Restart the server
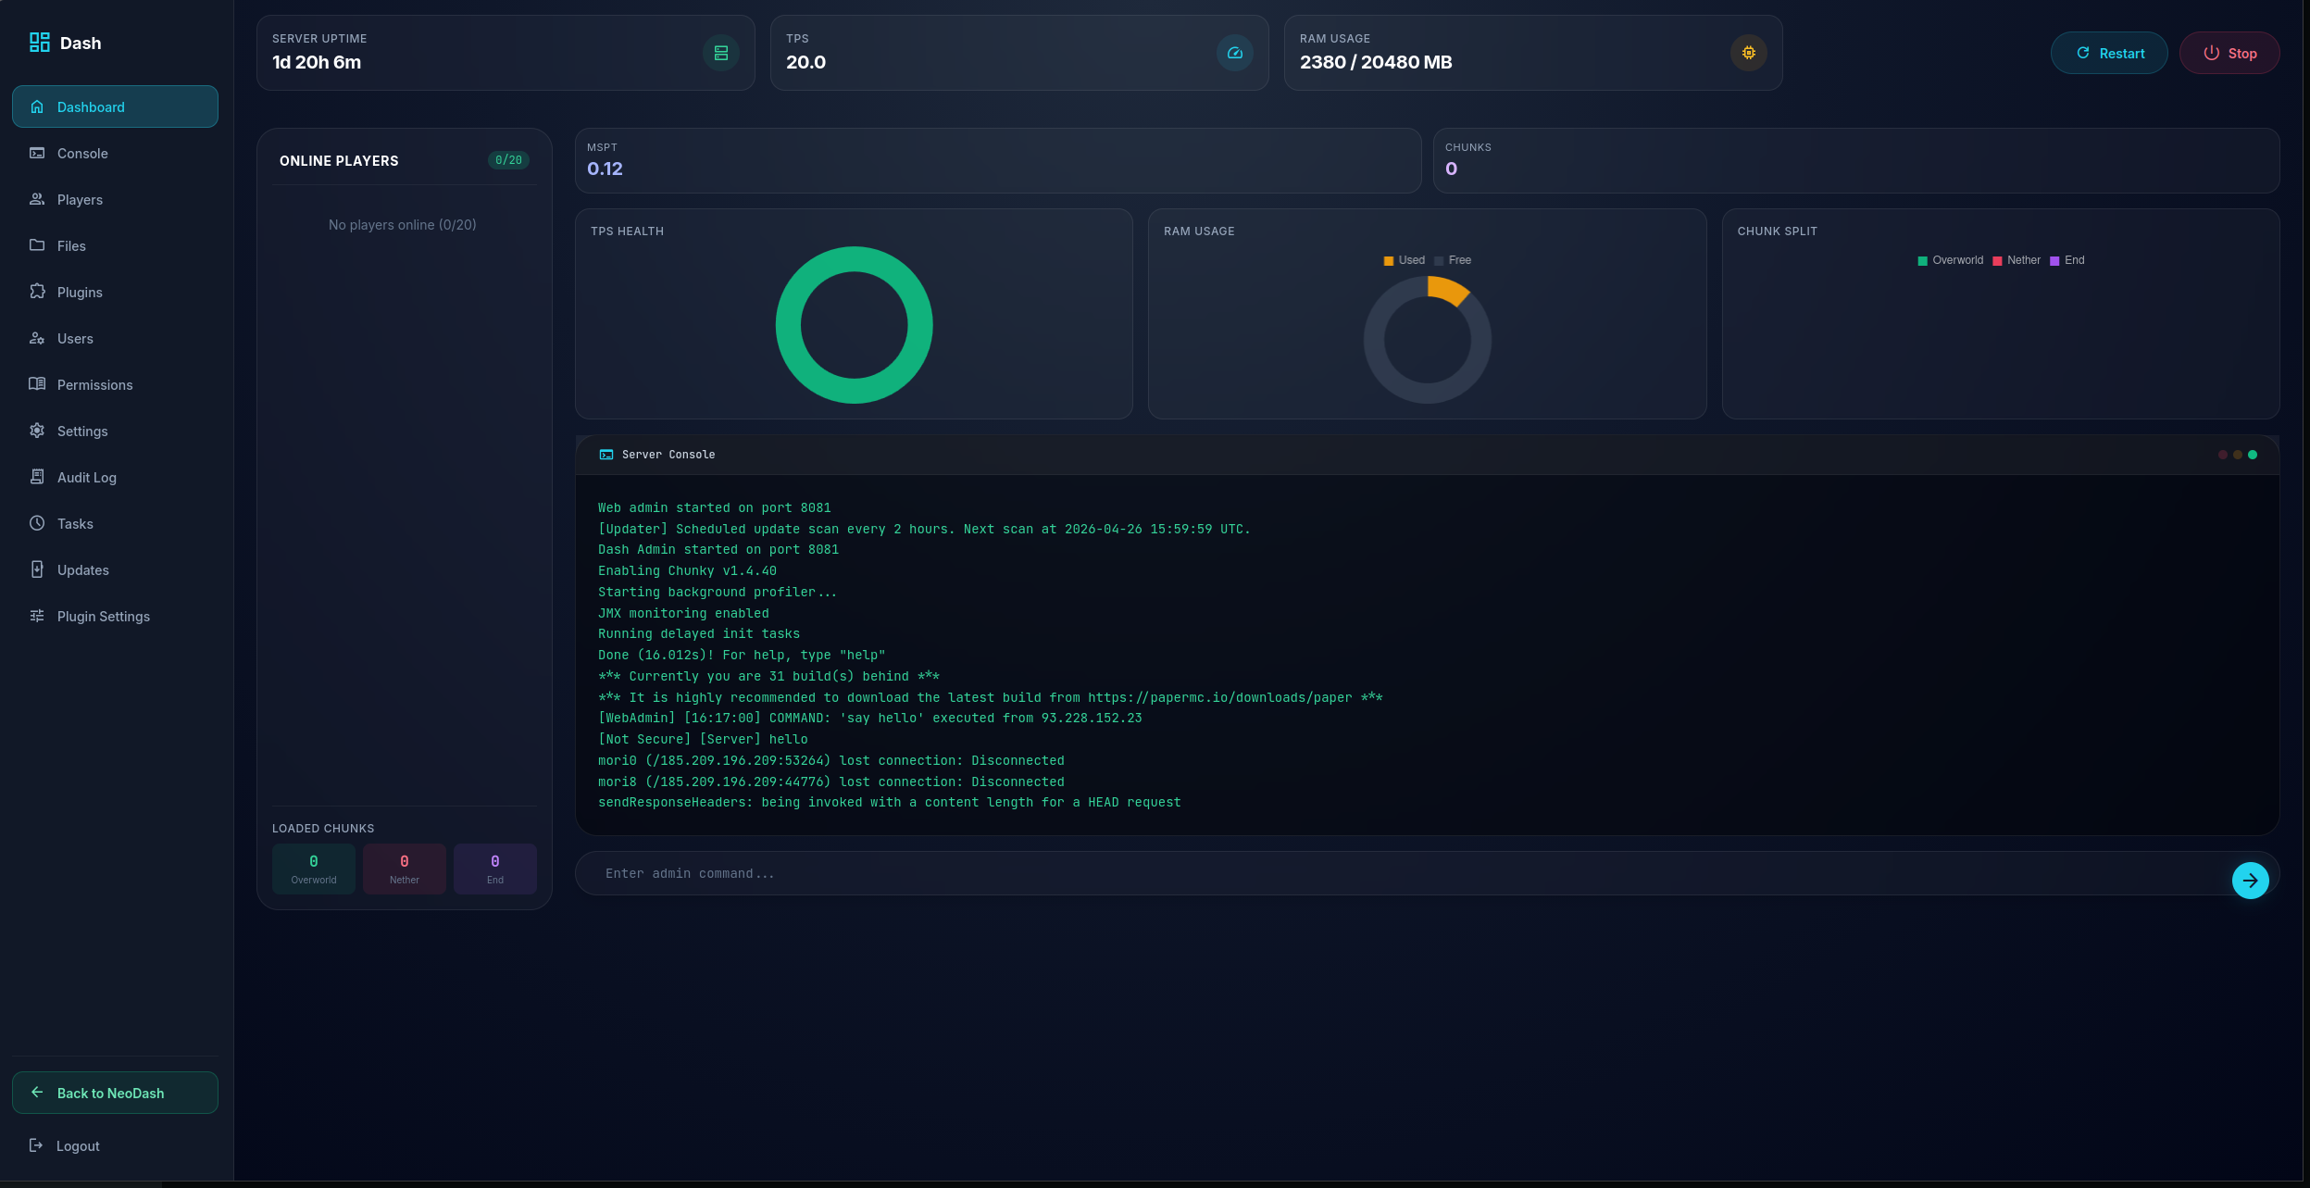Screen dimensions: 2310x1188 [2109, 53]
